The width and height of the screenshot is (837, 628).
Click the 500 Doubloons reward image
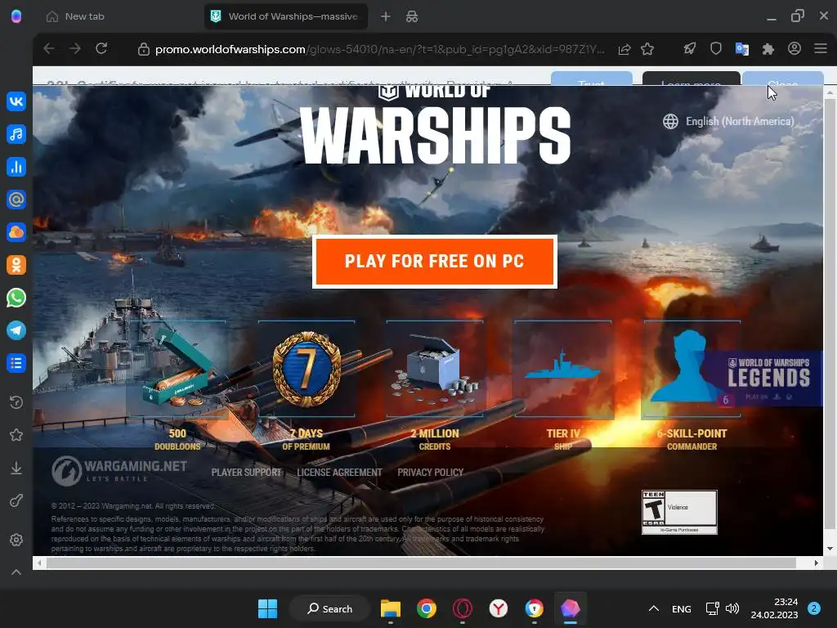pyautogui.click(x=177, y=369)
